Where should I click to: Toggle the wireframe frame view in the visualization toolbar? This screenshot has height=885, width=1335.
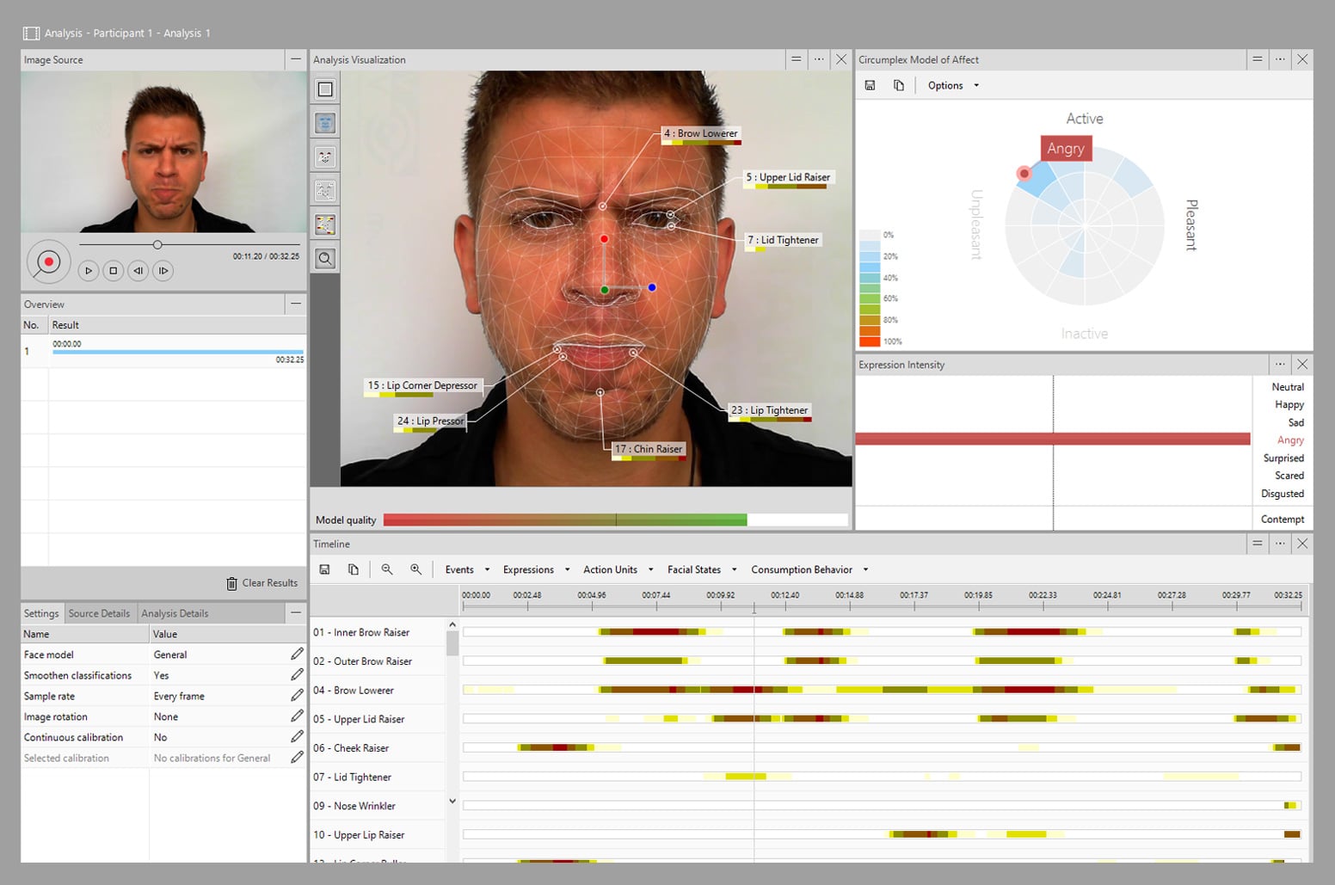pyautogui.click(x=324, y=88)
